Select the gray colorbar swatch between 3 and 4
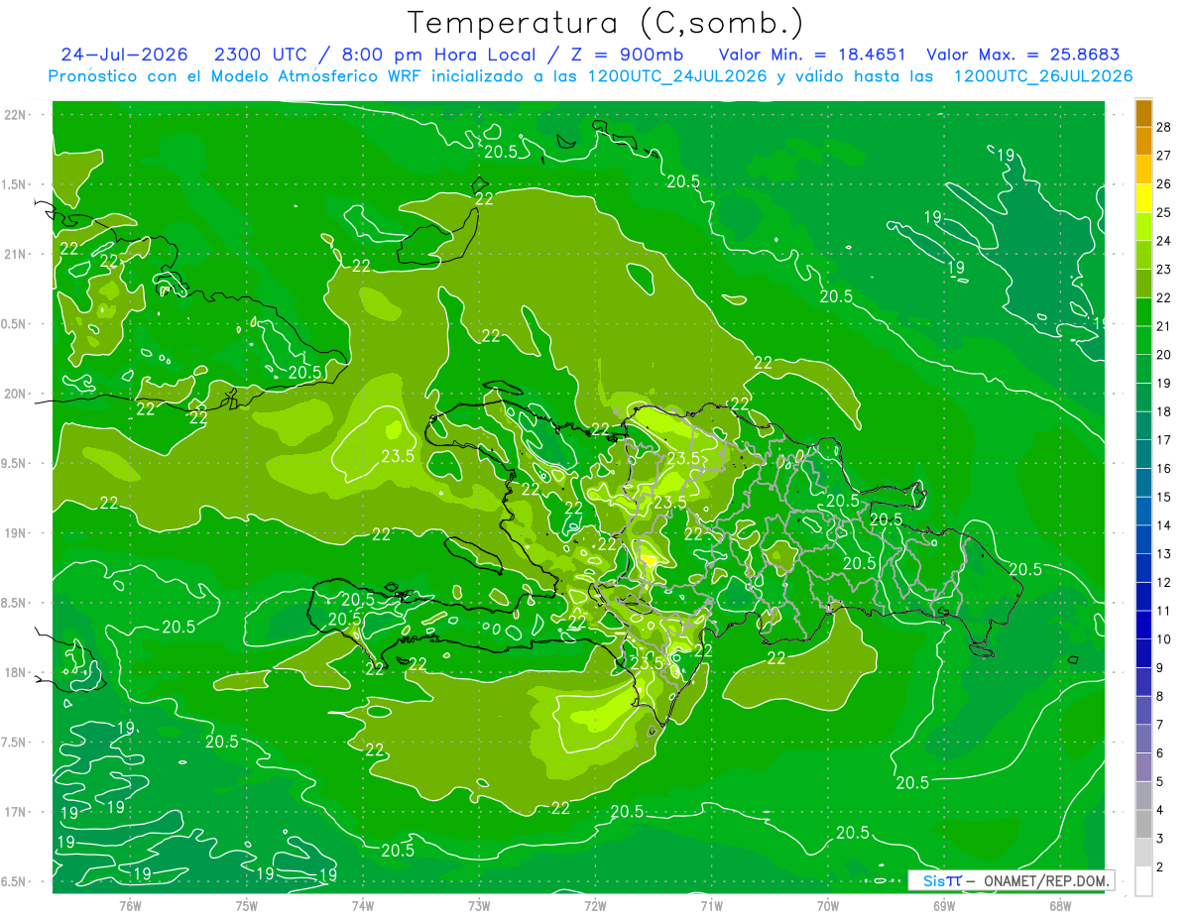Viewport: 1190px width, 919px height. 1143,824
